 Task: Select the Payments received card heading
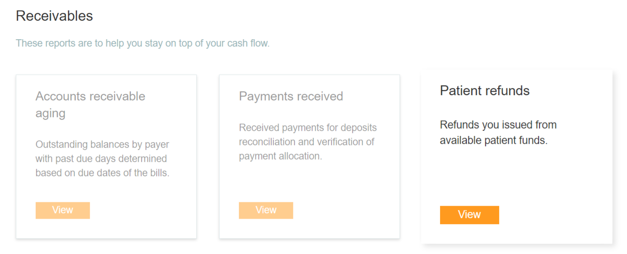[291, 96]
